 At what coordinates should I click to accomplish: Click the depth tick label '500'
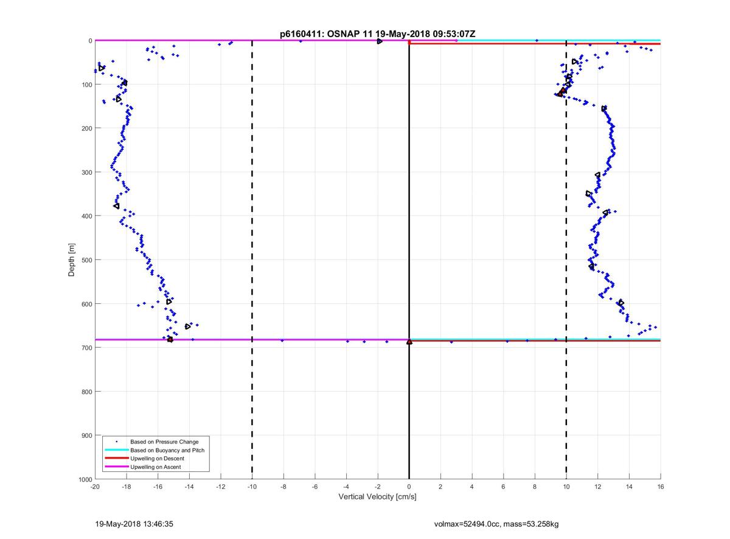[x=86, y=259]
